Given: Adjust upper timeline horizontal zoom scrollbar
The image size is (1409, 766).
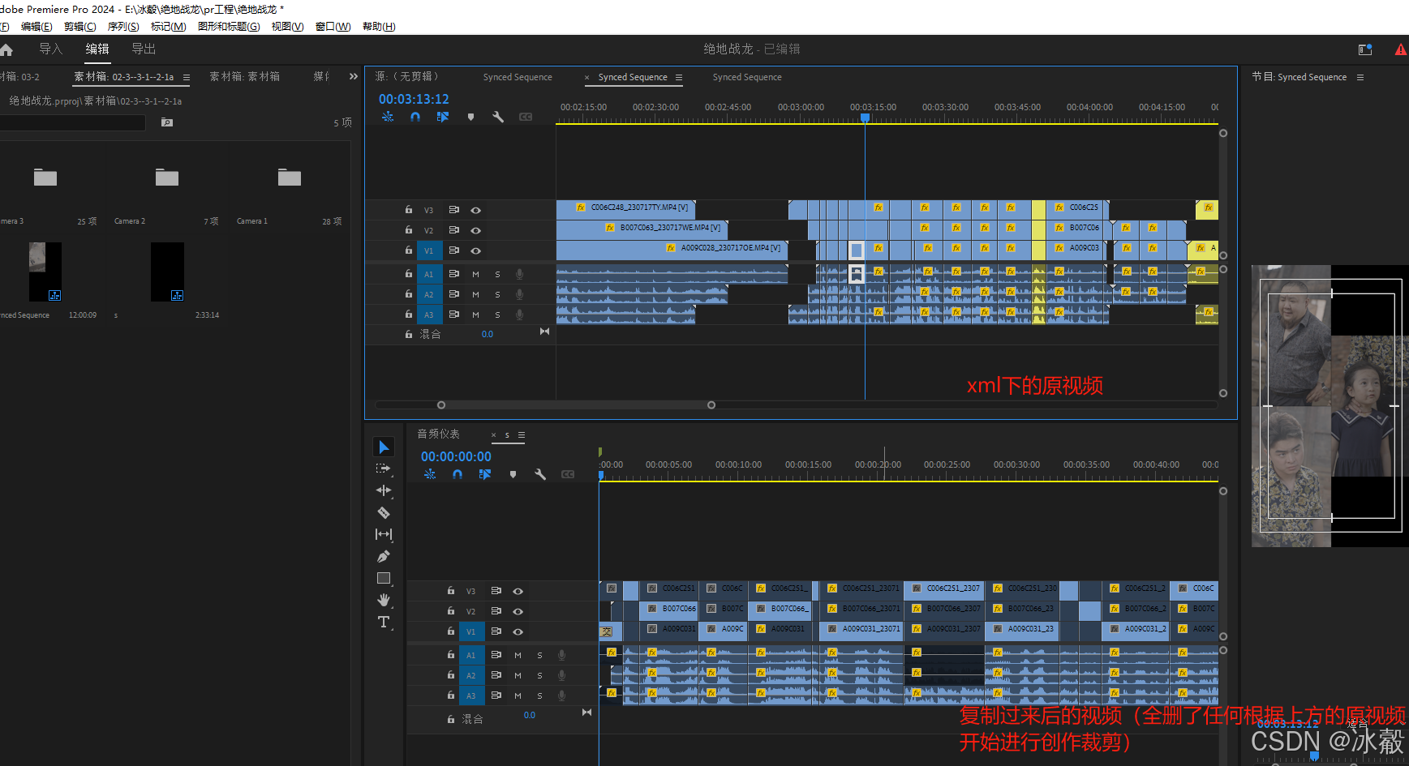Looking at the screenshot, I should point(576,404).
